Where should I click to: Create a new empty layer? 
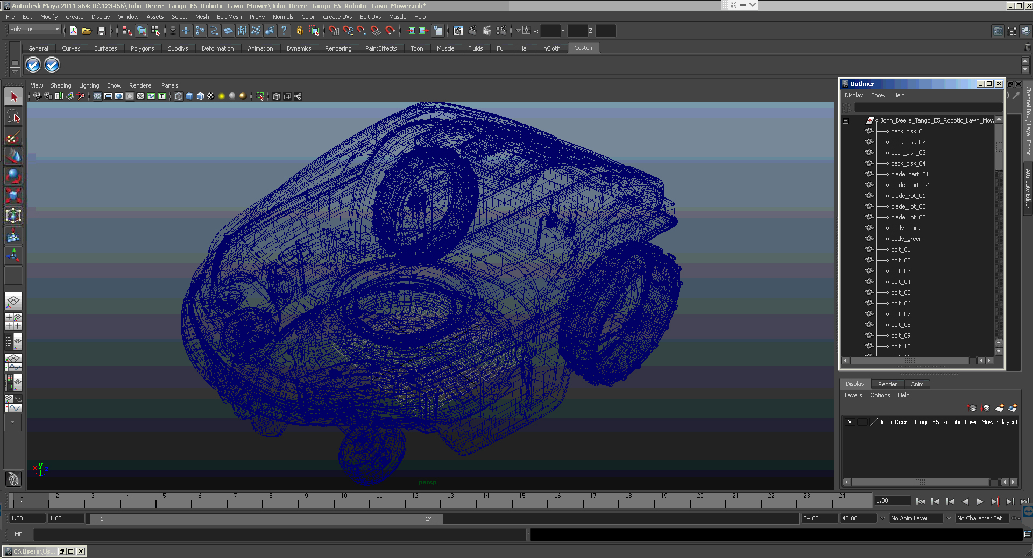[x=1000, y=408]
